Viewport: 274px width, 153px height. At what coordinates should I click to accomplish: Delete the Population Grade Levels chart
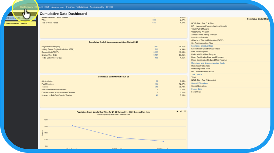pos(185,111)
